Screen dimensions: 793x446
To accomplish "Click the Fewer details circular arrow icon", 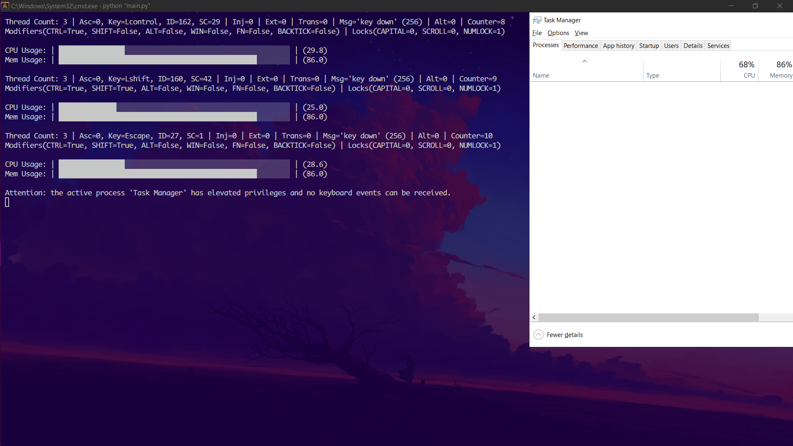I will (538, 334).
